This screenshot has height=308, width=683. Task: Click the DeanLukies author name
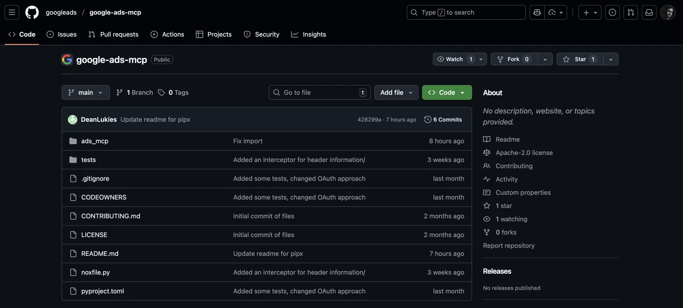tap(98, 119)
